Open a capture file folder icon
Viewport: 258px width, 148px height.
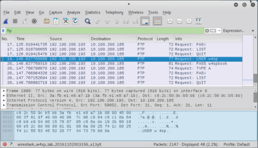pos(46,21)
